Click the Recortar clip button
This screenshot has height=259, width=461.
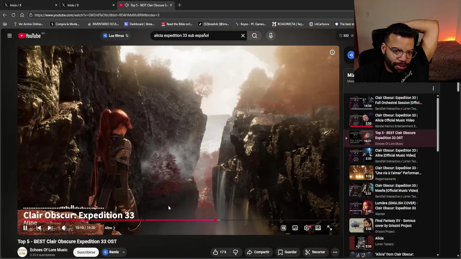(315, 252)
